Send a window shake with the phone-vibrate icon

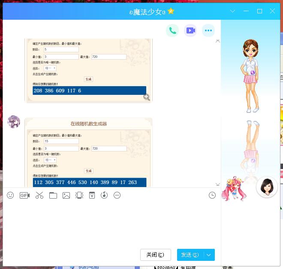pyautogui.click(x=79, y=195)
